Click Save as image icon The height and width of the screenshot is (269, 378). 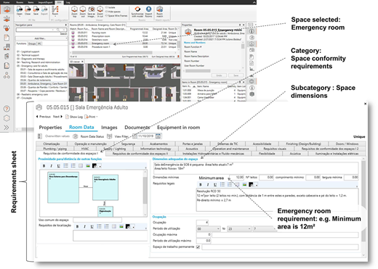92,9
